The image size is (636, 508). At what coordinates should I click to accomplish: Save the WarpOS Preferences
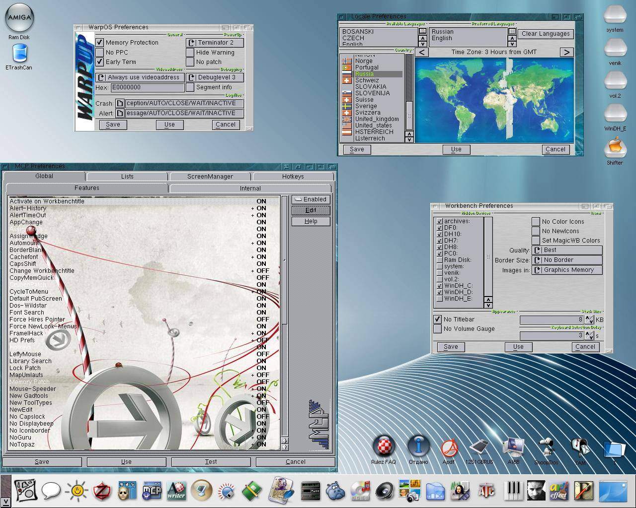point(113,125)
